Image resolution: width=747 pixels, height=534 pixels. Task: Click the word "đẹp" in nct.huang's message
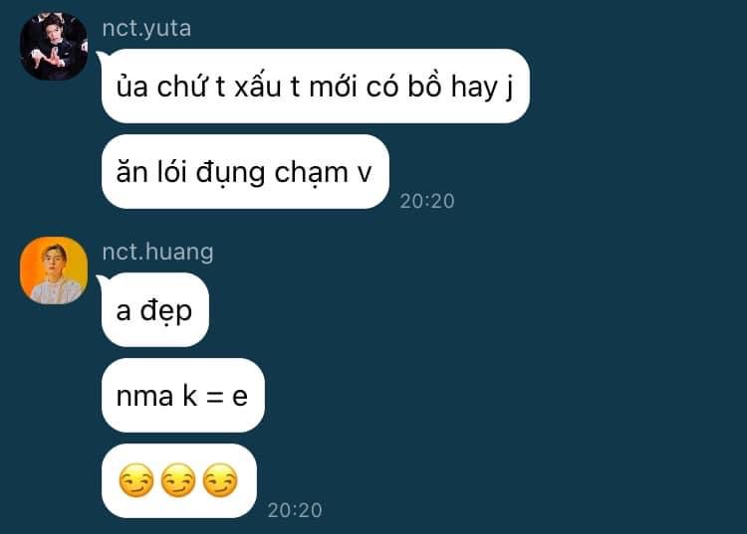point(165,312)
